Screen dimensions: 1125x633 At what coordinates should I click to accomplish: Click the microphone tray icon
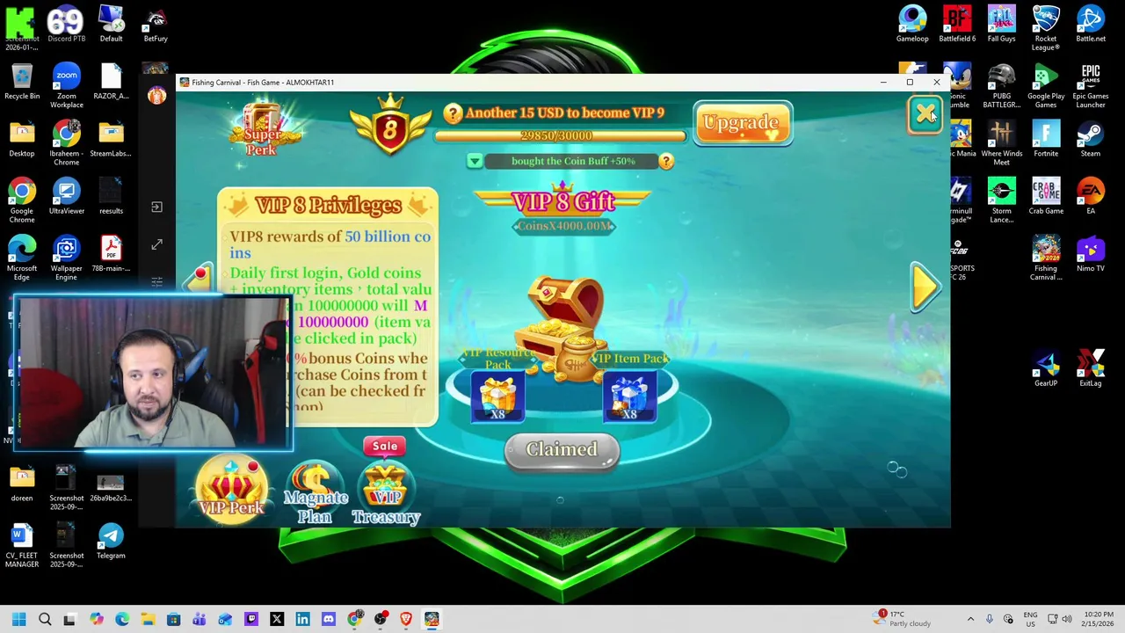(x=990, y=619)
